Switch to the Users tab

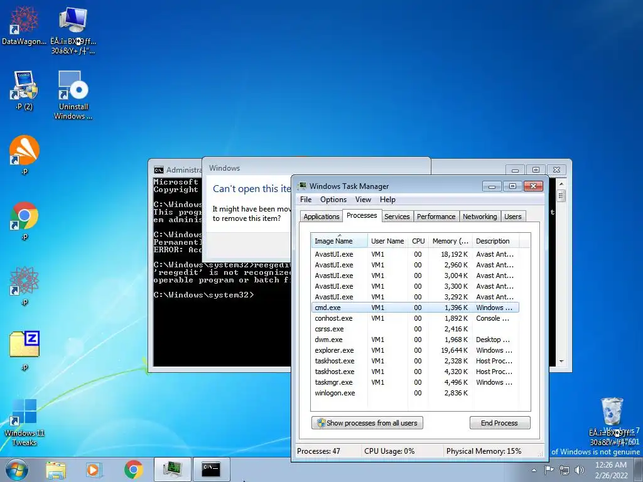click(512, 217)
